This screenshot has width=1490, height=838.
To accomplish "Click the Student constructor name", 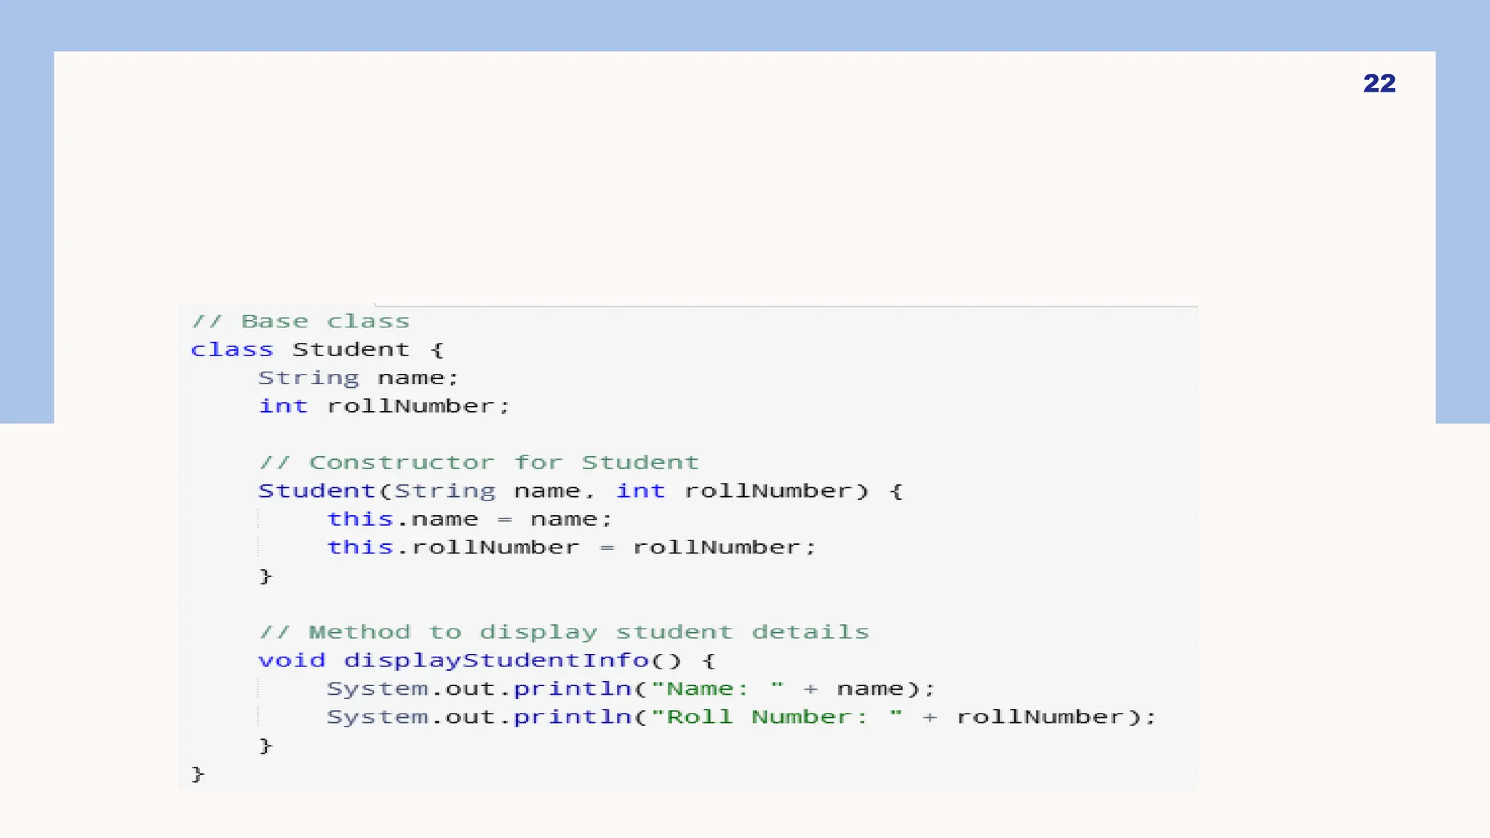I will pyautogui.click(x=316, y=491).
